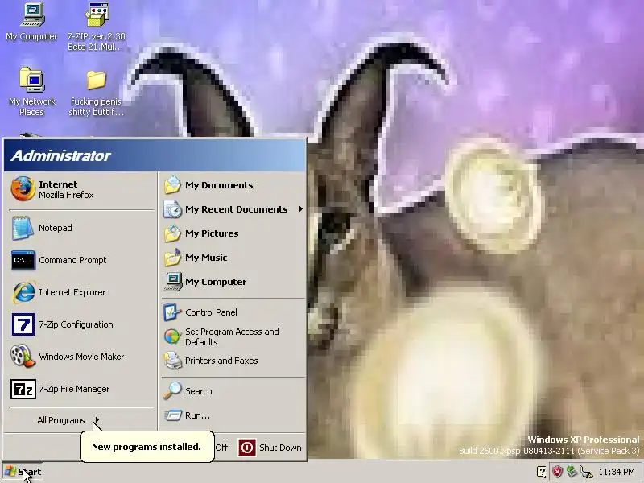This screenshot has height=483, width=644.
Task: Dismiss the New programs installed balloon
Action: click(147, 447)
